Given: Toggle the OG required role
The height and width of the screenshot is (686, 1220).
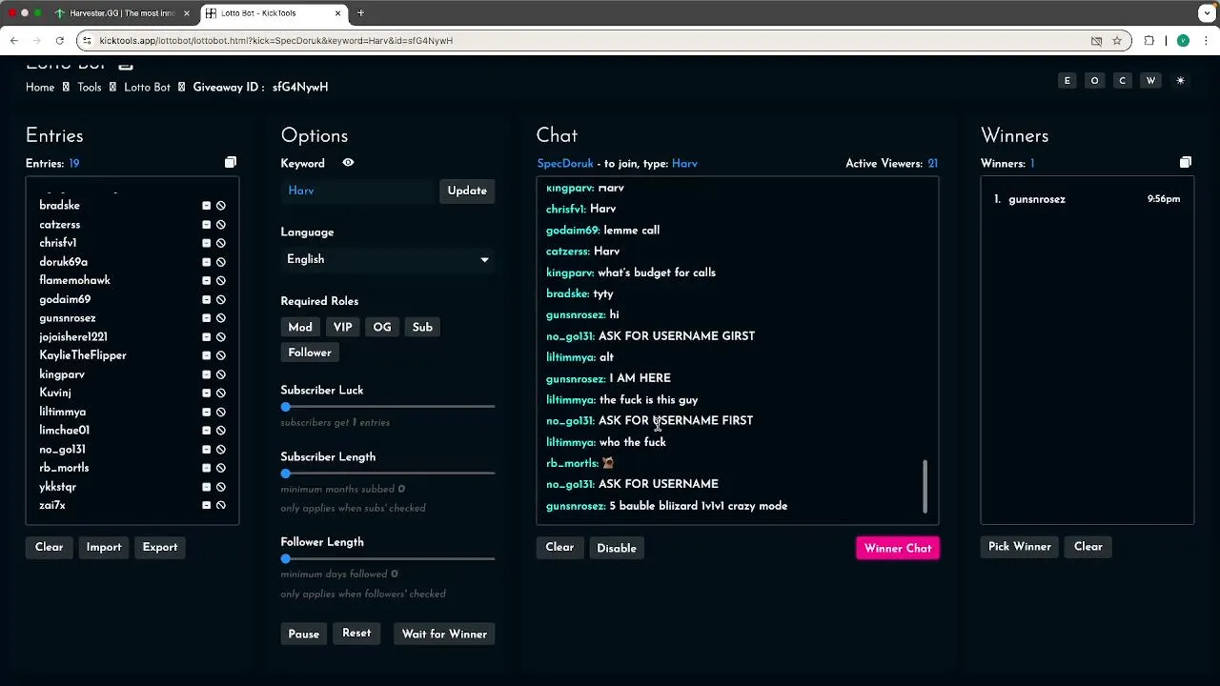Looking at the screenshot, I should coord(382,328).
